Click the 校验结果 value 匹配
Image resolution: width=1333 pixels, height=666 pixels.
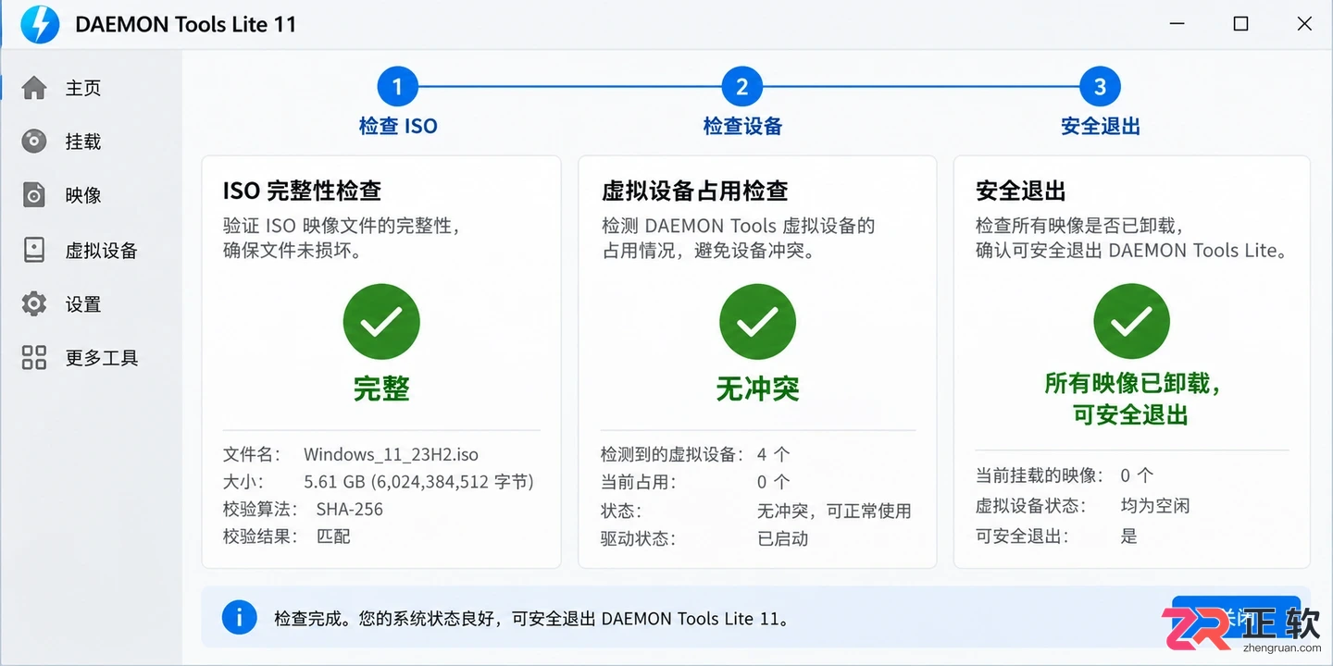click(333, 536)
